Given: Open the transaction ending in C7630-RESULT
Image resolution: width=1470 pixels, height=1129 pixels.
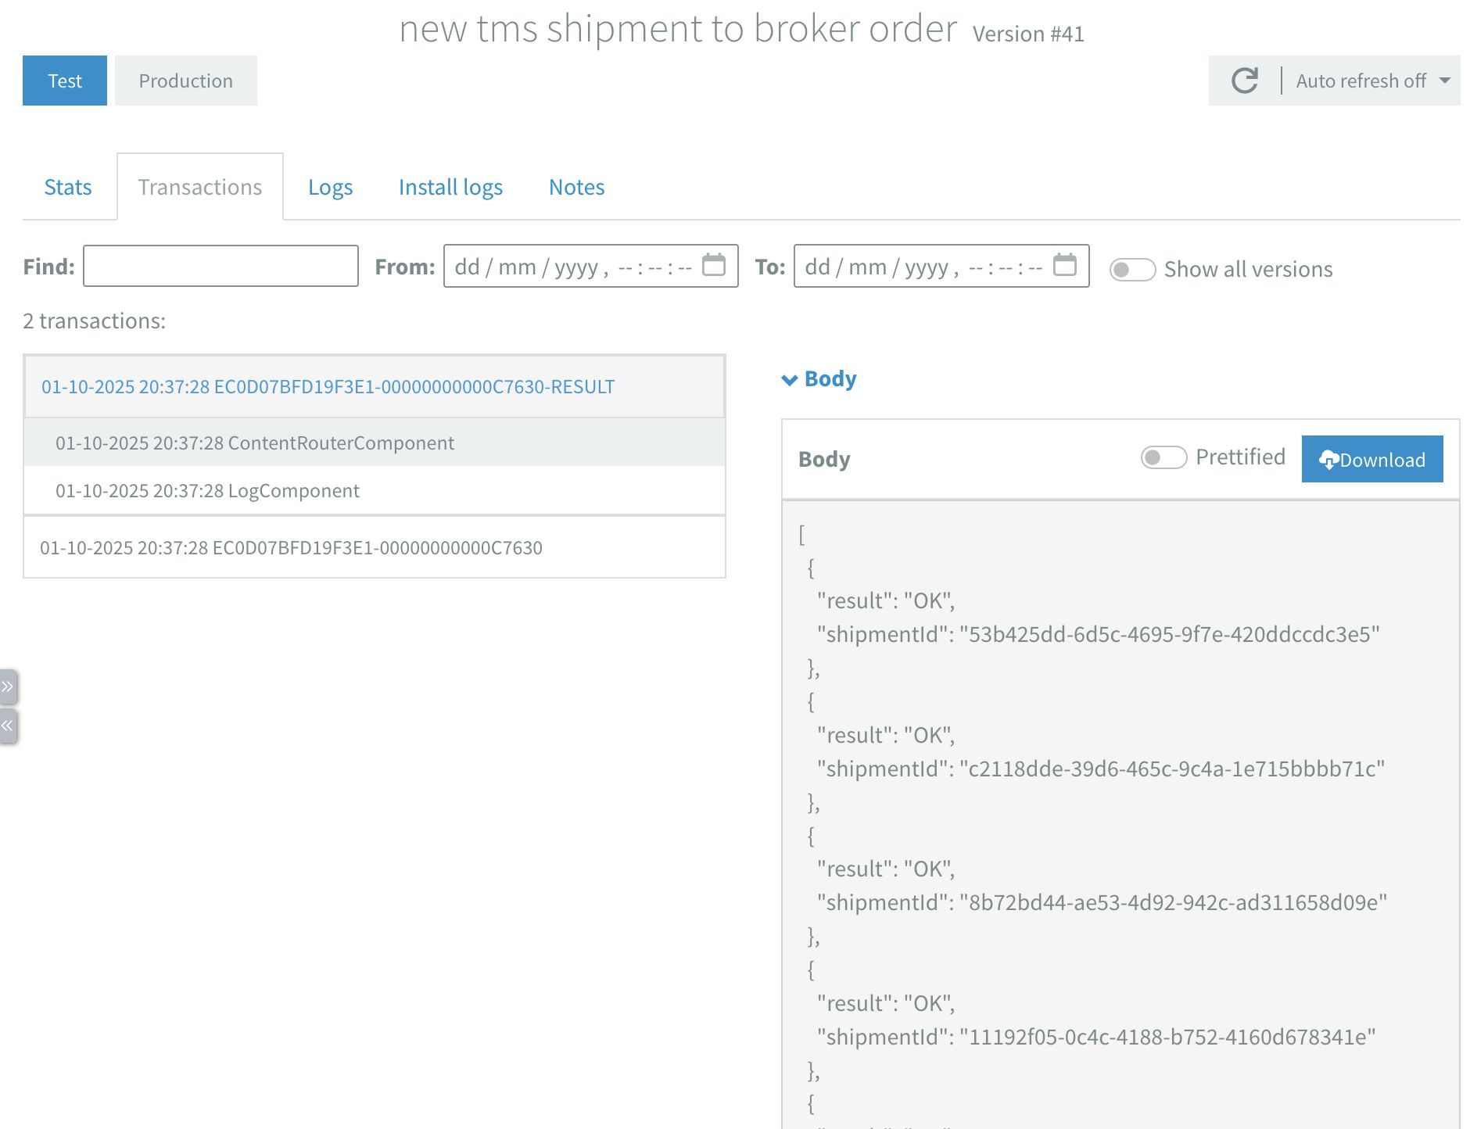Looking at the screenshot, I should coord(328,387).
